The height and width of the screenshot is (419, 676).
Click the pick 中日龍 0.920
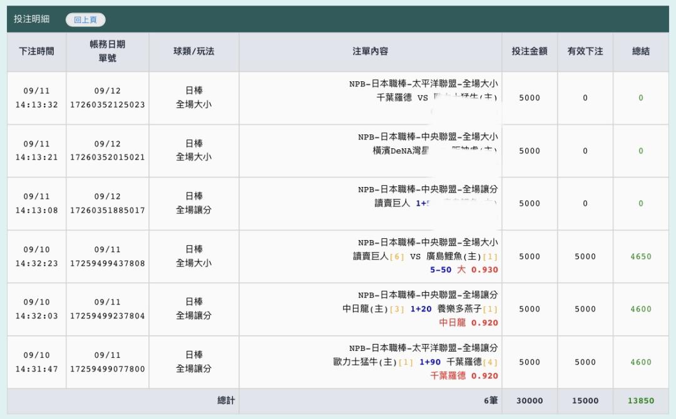469,323
